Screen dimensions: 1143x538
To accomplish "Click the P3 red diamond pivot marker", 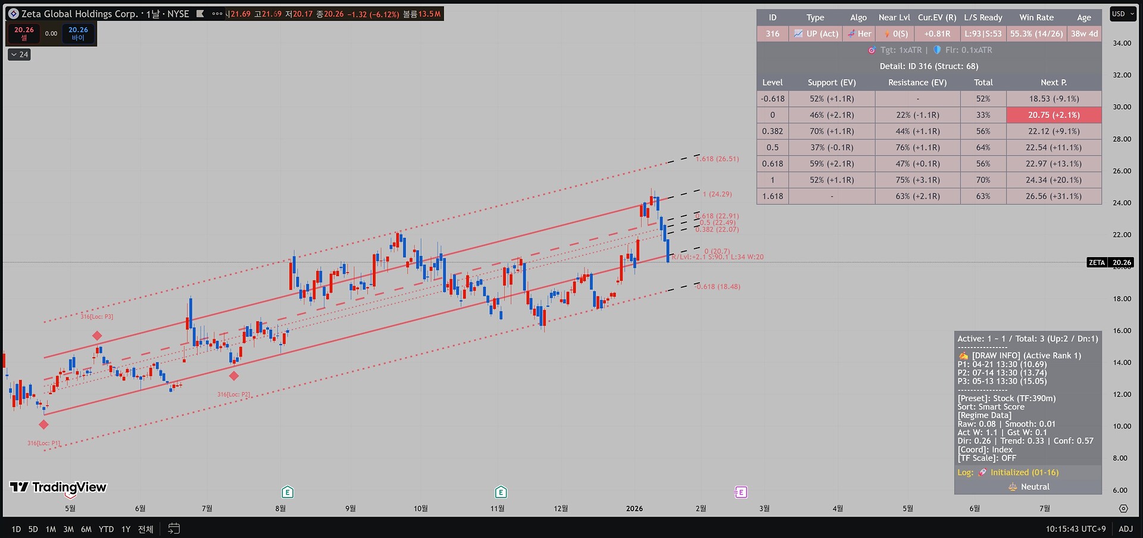I will point(97,336).
